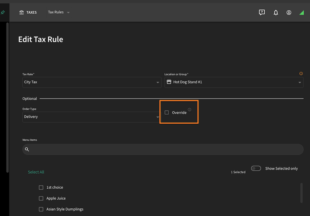
Task: Open the help chat question icon
Action: pos(262,13)
